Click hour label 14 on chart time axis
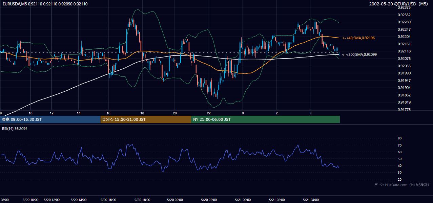 (79, 113)
